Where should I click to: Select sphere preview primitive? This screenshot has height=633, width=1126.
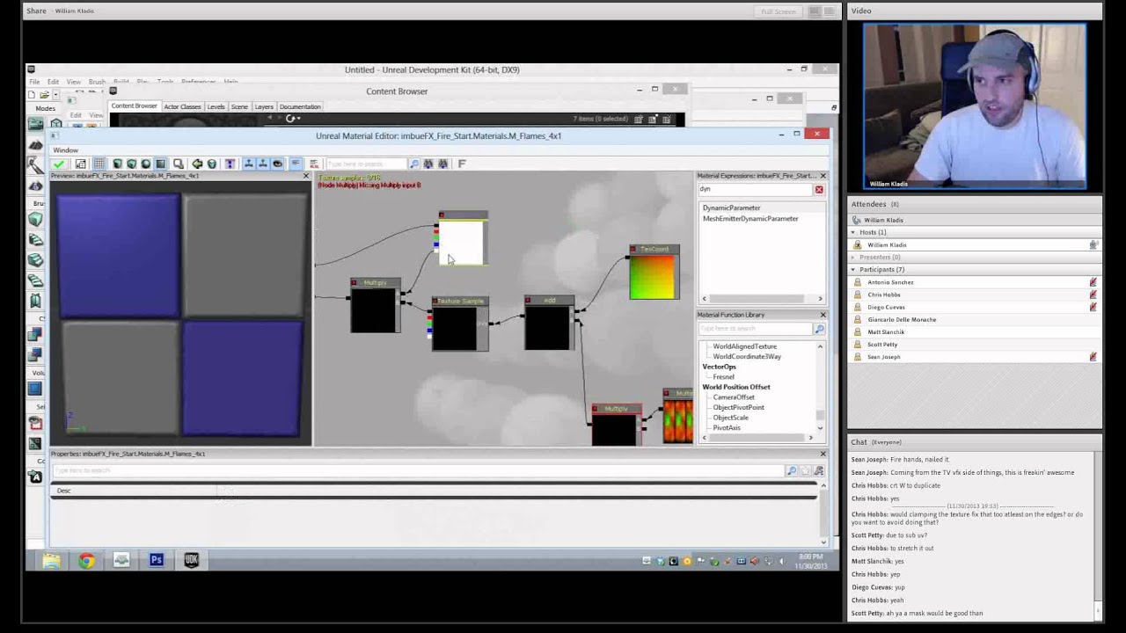pyautogui.click(x=145, y=164)
